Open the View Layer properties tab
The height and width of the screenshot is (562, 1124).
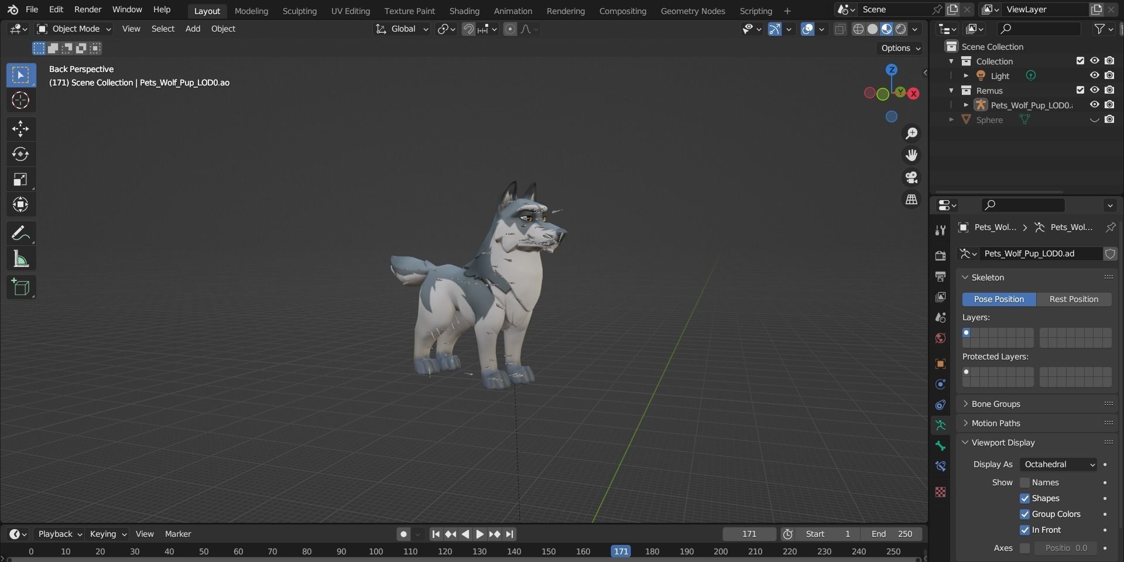point(940,297)
